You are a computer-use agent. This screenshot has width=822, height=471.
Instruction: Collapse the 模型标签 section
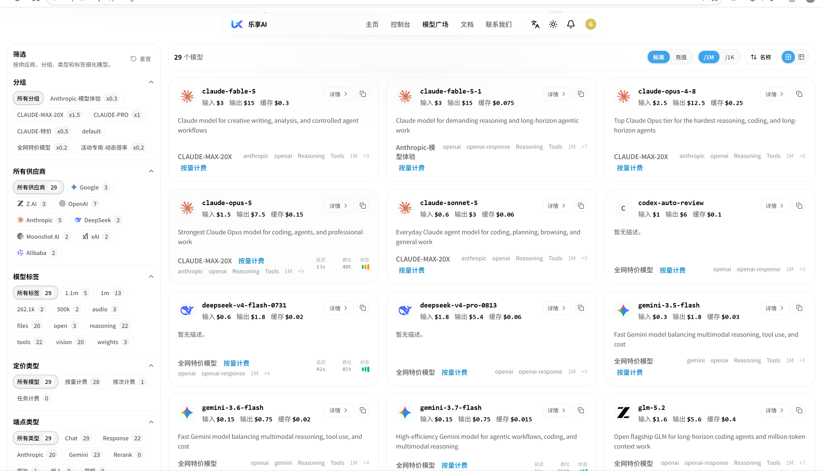151,277
